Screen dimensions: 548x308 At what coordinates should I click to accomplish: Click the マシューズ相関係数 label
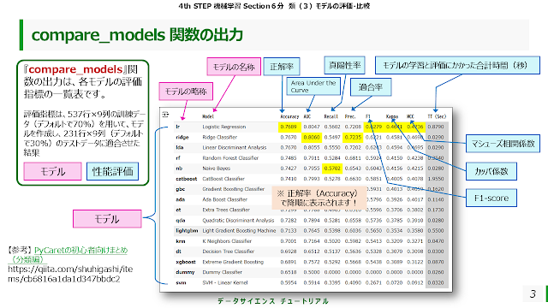503,144
